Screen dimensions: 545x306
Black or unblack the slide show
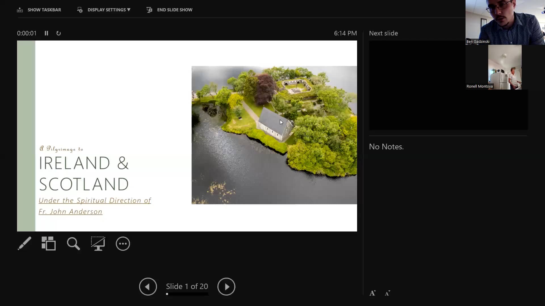(x=98, y=244)
